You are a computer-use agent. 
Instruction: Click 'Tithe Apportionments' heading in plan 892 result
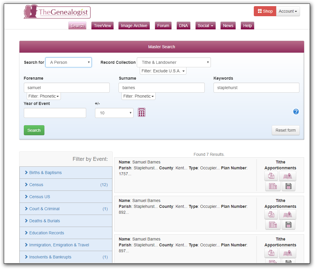click(281, 203)
